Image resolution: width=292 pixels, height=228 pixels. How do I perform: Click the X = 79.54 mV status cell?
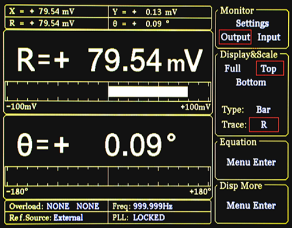57,12
